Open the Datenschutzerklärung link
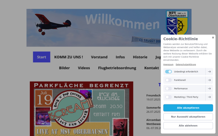Image resolution: width=218 pixels, height=136 pixels. 186,65
